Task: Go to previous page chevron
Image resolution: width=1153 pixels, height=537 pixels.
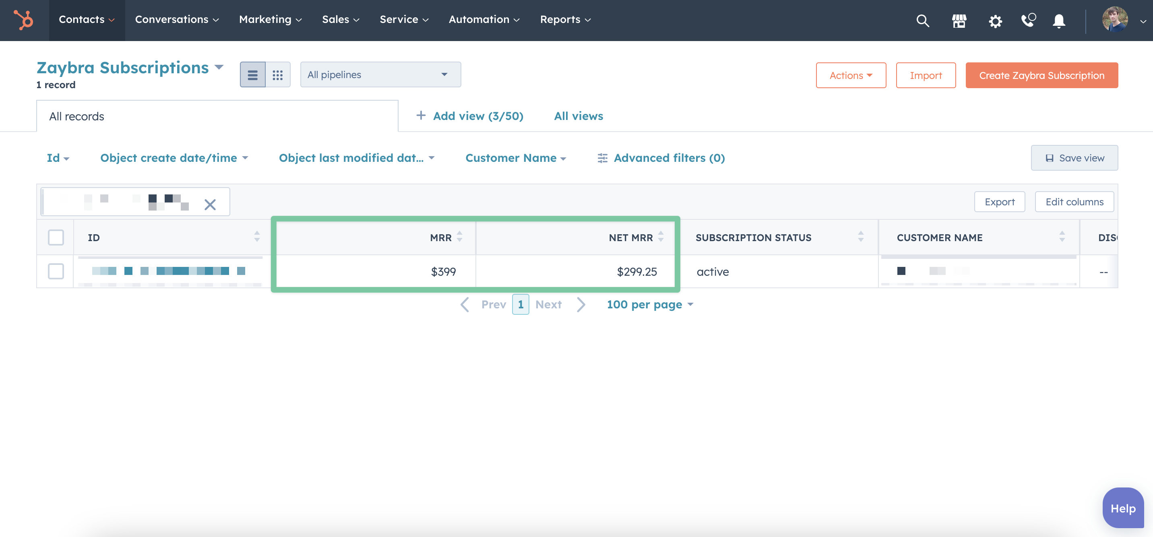Action: tap(465, 305)
